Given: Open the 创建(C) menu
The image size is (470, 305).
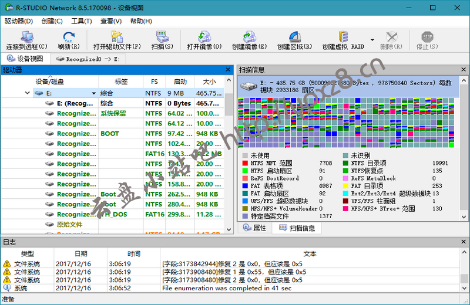Looking at the screenshot, I should pos(52,21).
